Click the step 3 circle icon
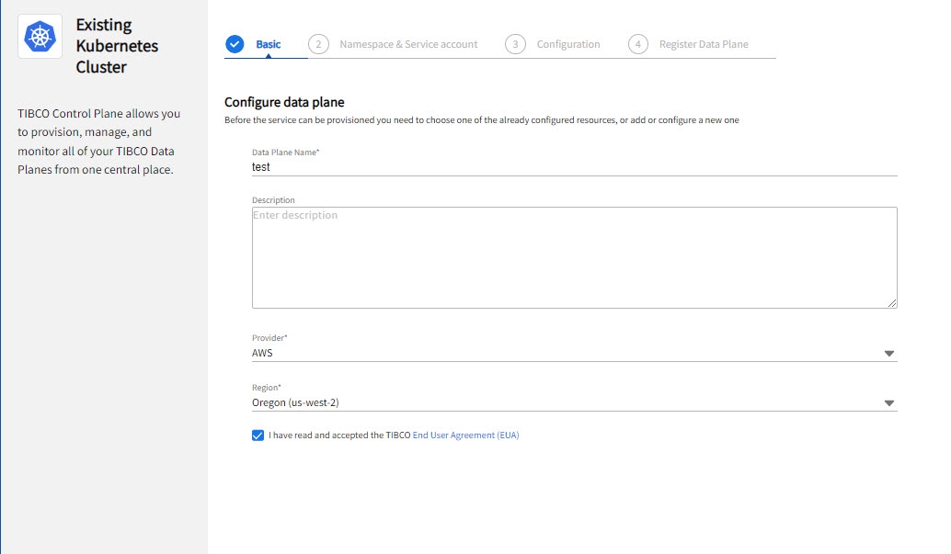The height and width of the screenshot is (554, 951). click(x=515, y=44)
